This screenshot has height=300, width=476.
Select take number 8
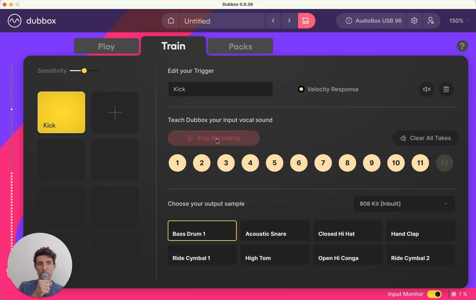(x=347, y=163)
